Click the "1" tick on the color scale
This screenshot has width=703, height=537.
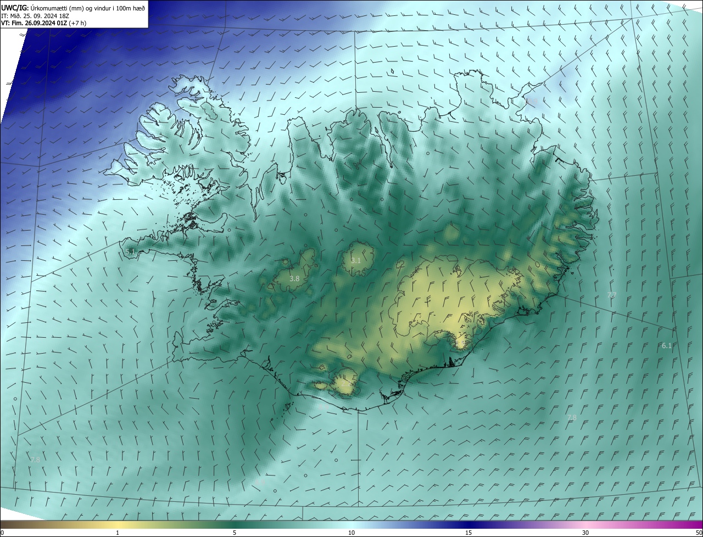click(118, 533)
